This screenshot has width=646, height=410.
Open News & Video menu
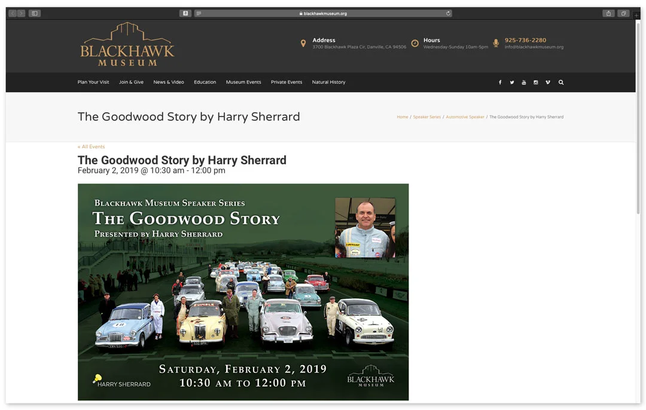tap(169, 82)
